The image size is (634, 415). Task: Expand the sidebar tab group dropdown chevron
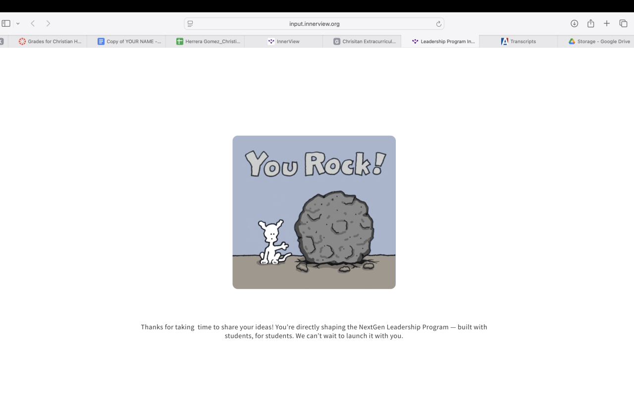pyautogui.click(x=18, y=23)
